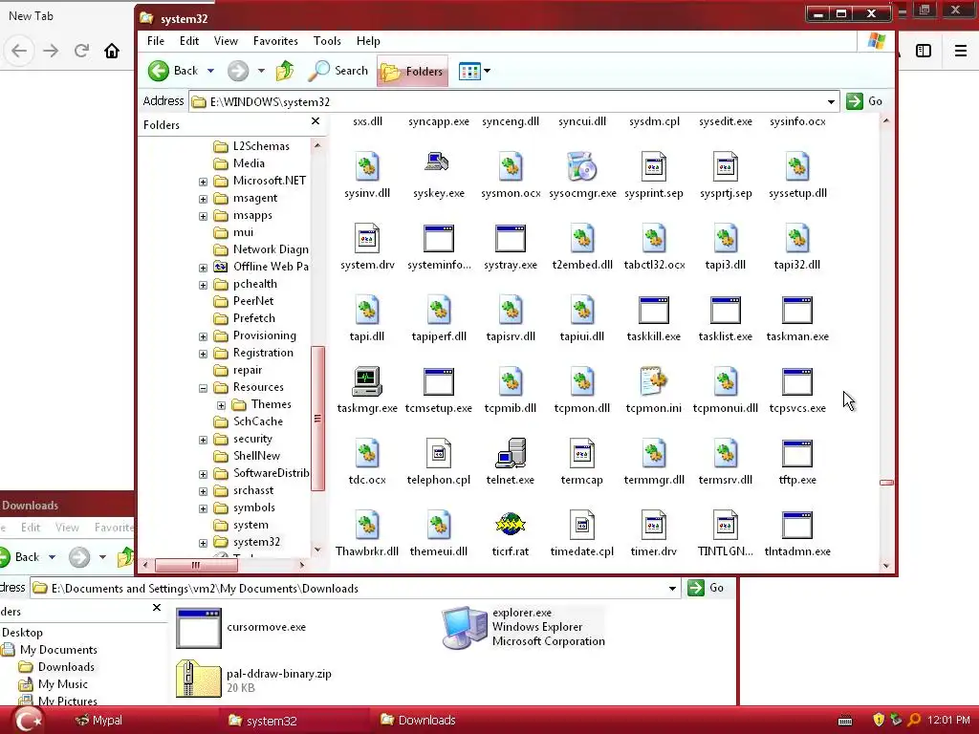
Task: Select the systray.exe icon
Action: click(511, 238)
